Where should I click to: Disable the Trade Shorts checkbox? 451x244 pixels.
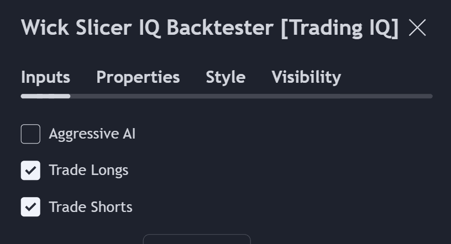(30, 207)
